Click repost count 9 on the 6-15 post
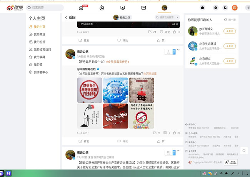The image size is (250, 177). point(156,133)
